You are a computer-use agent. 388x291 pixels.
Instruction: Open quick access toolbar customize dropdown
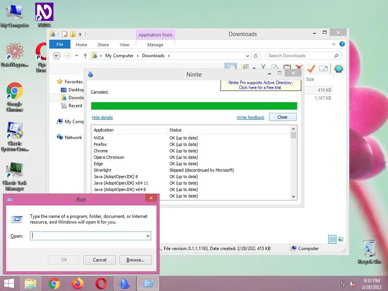click(x=80, y=34)
